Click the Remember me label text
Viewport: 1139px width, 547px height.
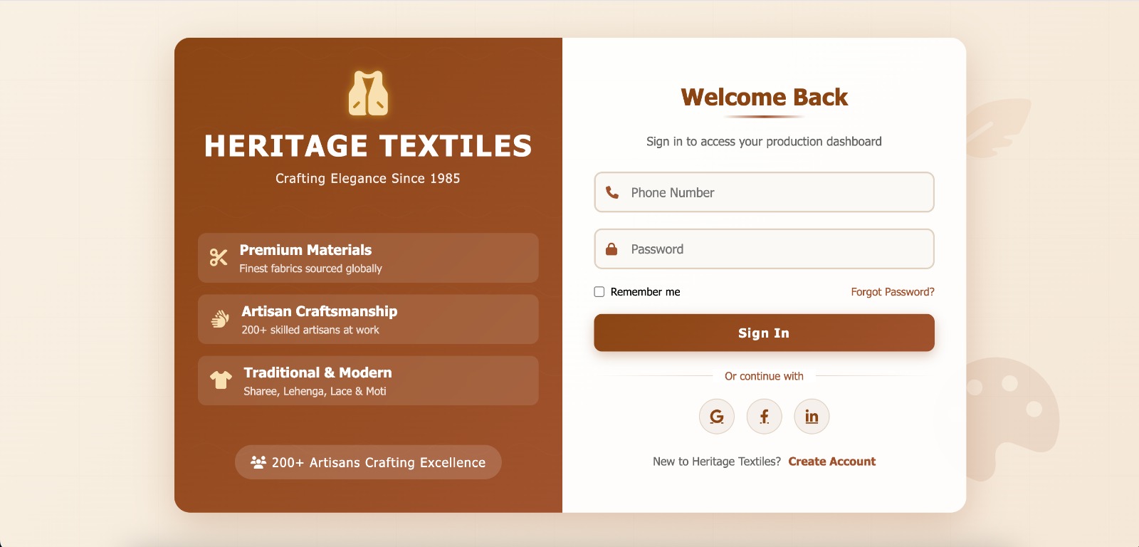(645, 292)
